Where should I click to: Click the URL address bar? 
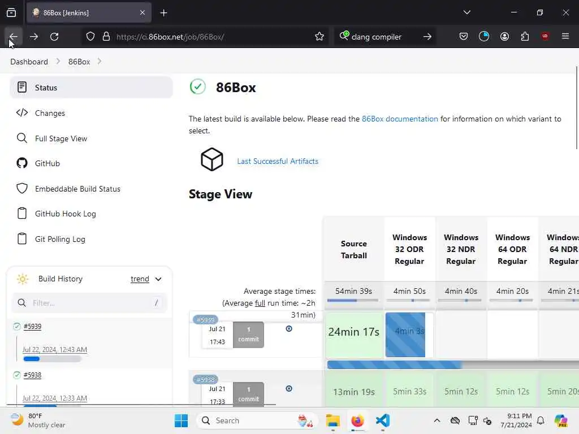pos(205,37)
